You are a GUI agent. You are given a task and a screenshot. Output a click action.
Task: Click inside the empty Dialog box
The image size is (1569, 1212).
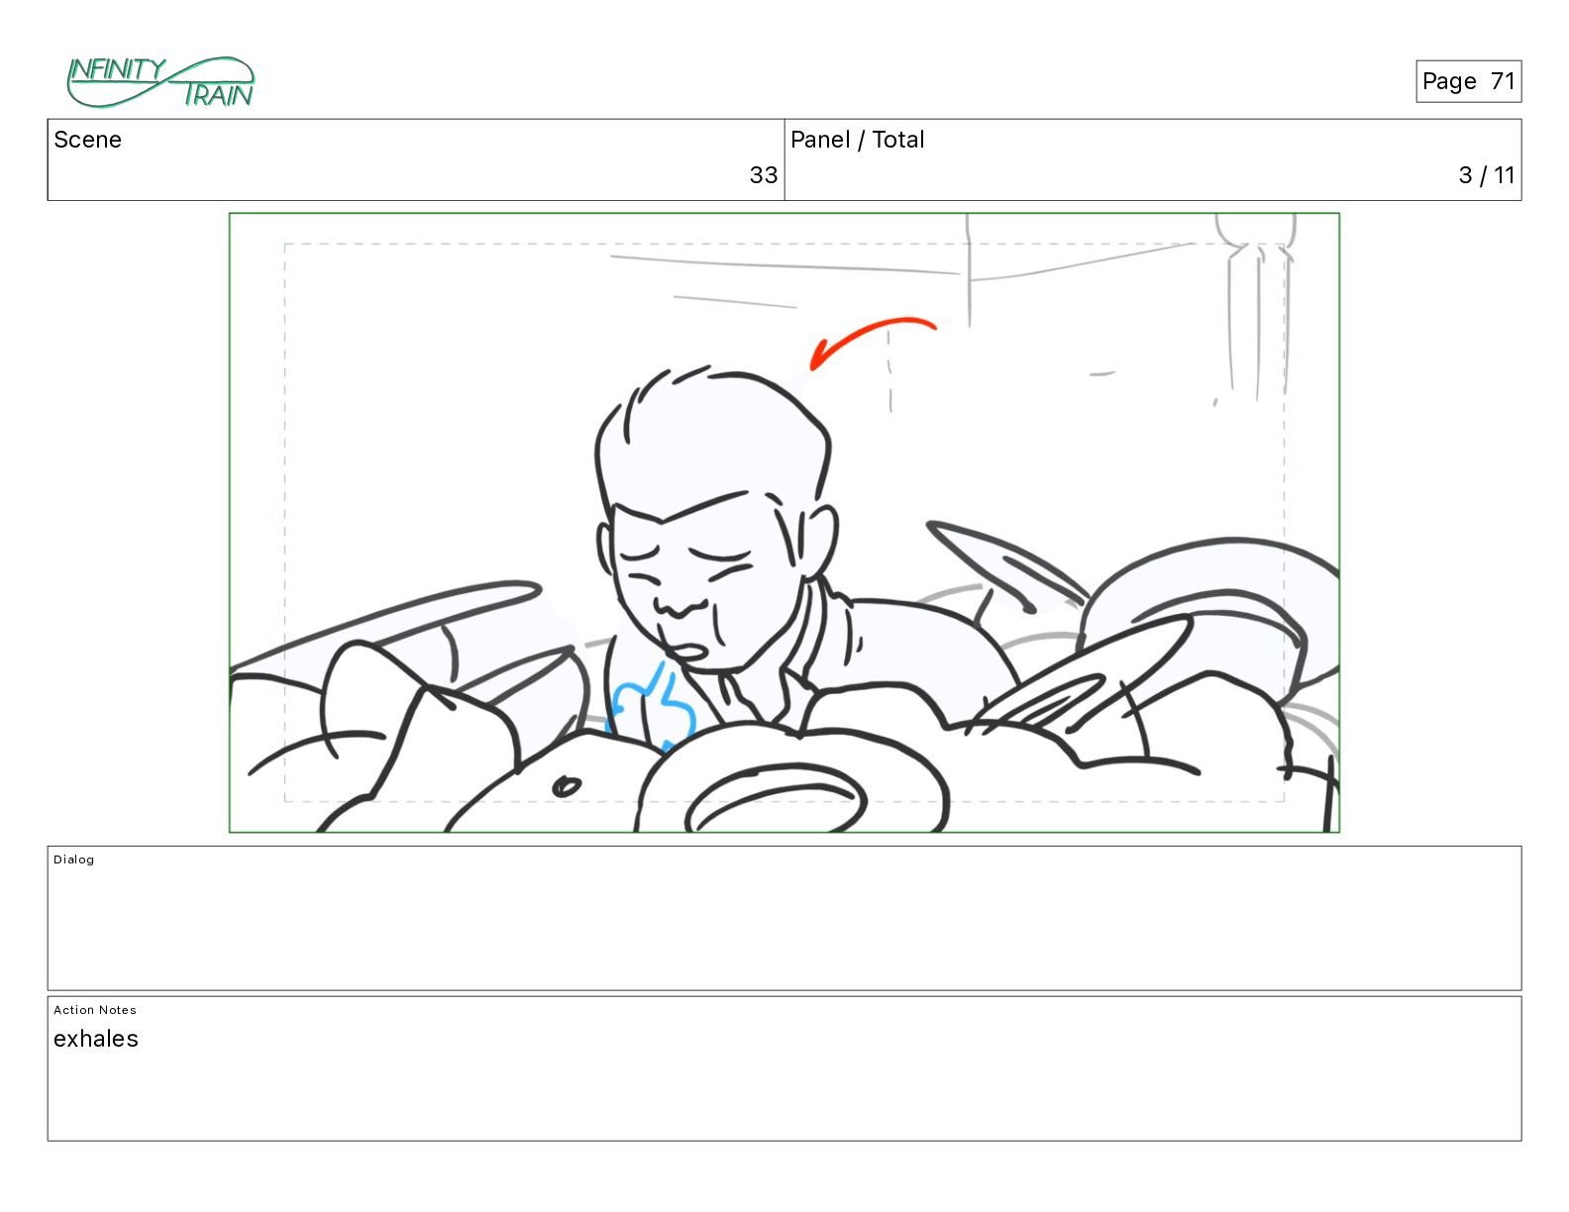coord(784,918)
